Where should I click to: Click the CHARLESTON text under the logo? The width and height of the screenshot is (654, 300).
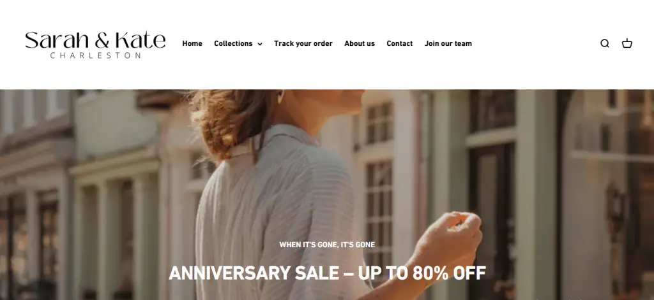(x=95, y=55)
